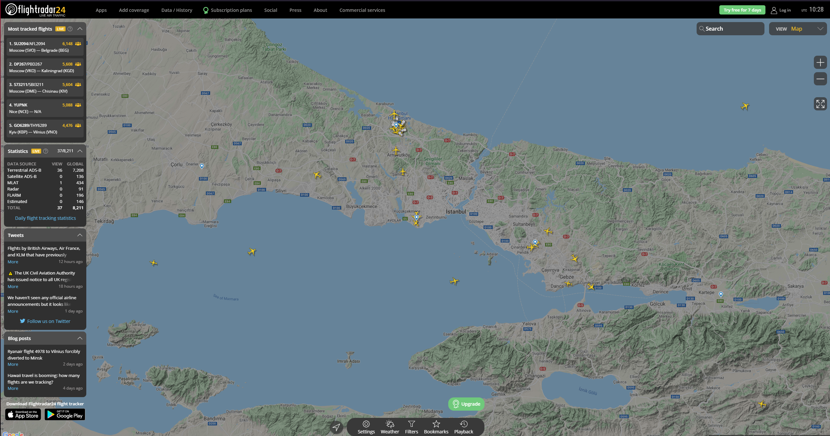Click the Ryanair flight 4978 blog title
Screen dimensions: 830x436
[44, 355]
